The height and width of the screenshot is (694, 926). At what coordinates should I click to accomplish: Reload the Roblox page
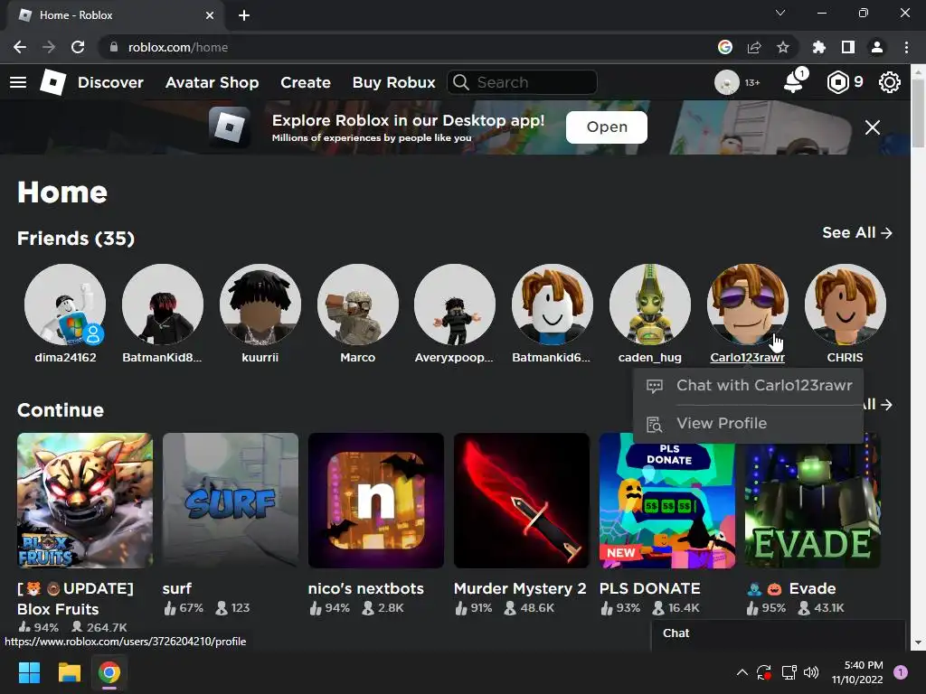(x=78, y=47)
